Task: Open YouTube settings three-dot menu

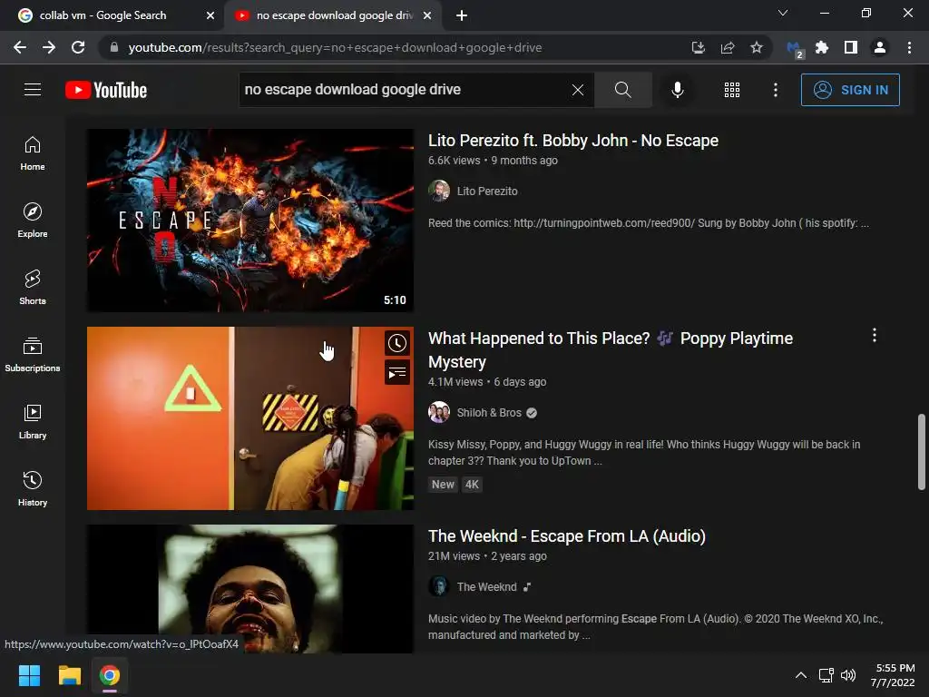Action: point(776,90)
